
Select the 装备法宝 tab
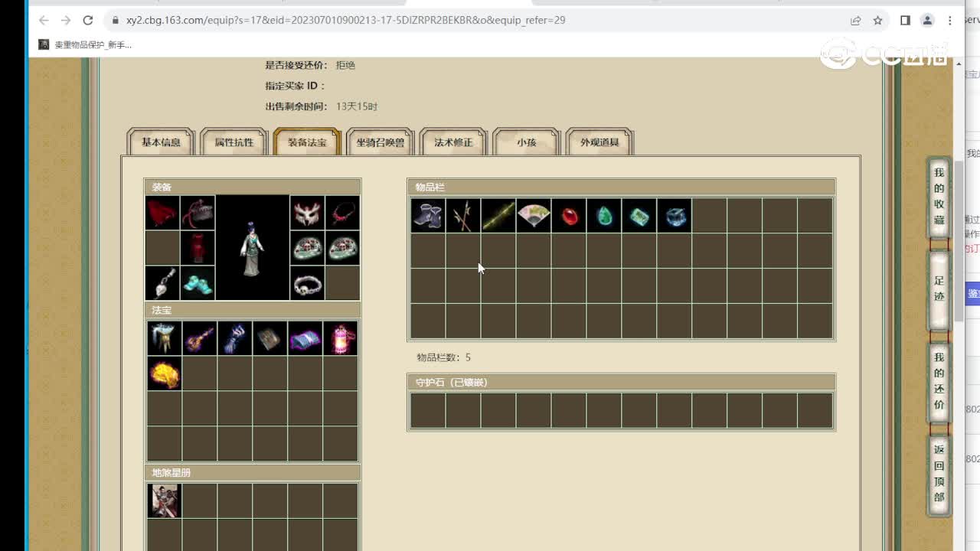pos(307,142)
